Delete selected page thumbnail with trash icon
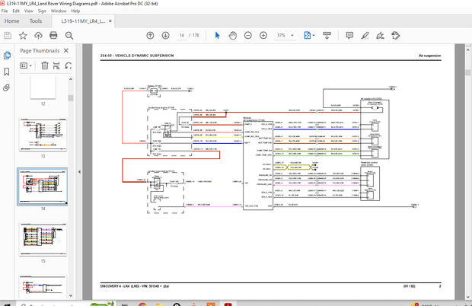The height and width of the screenshot is (306, 472). point(45,66)
